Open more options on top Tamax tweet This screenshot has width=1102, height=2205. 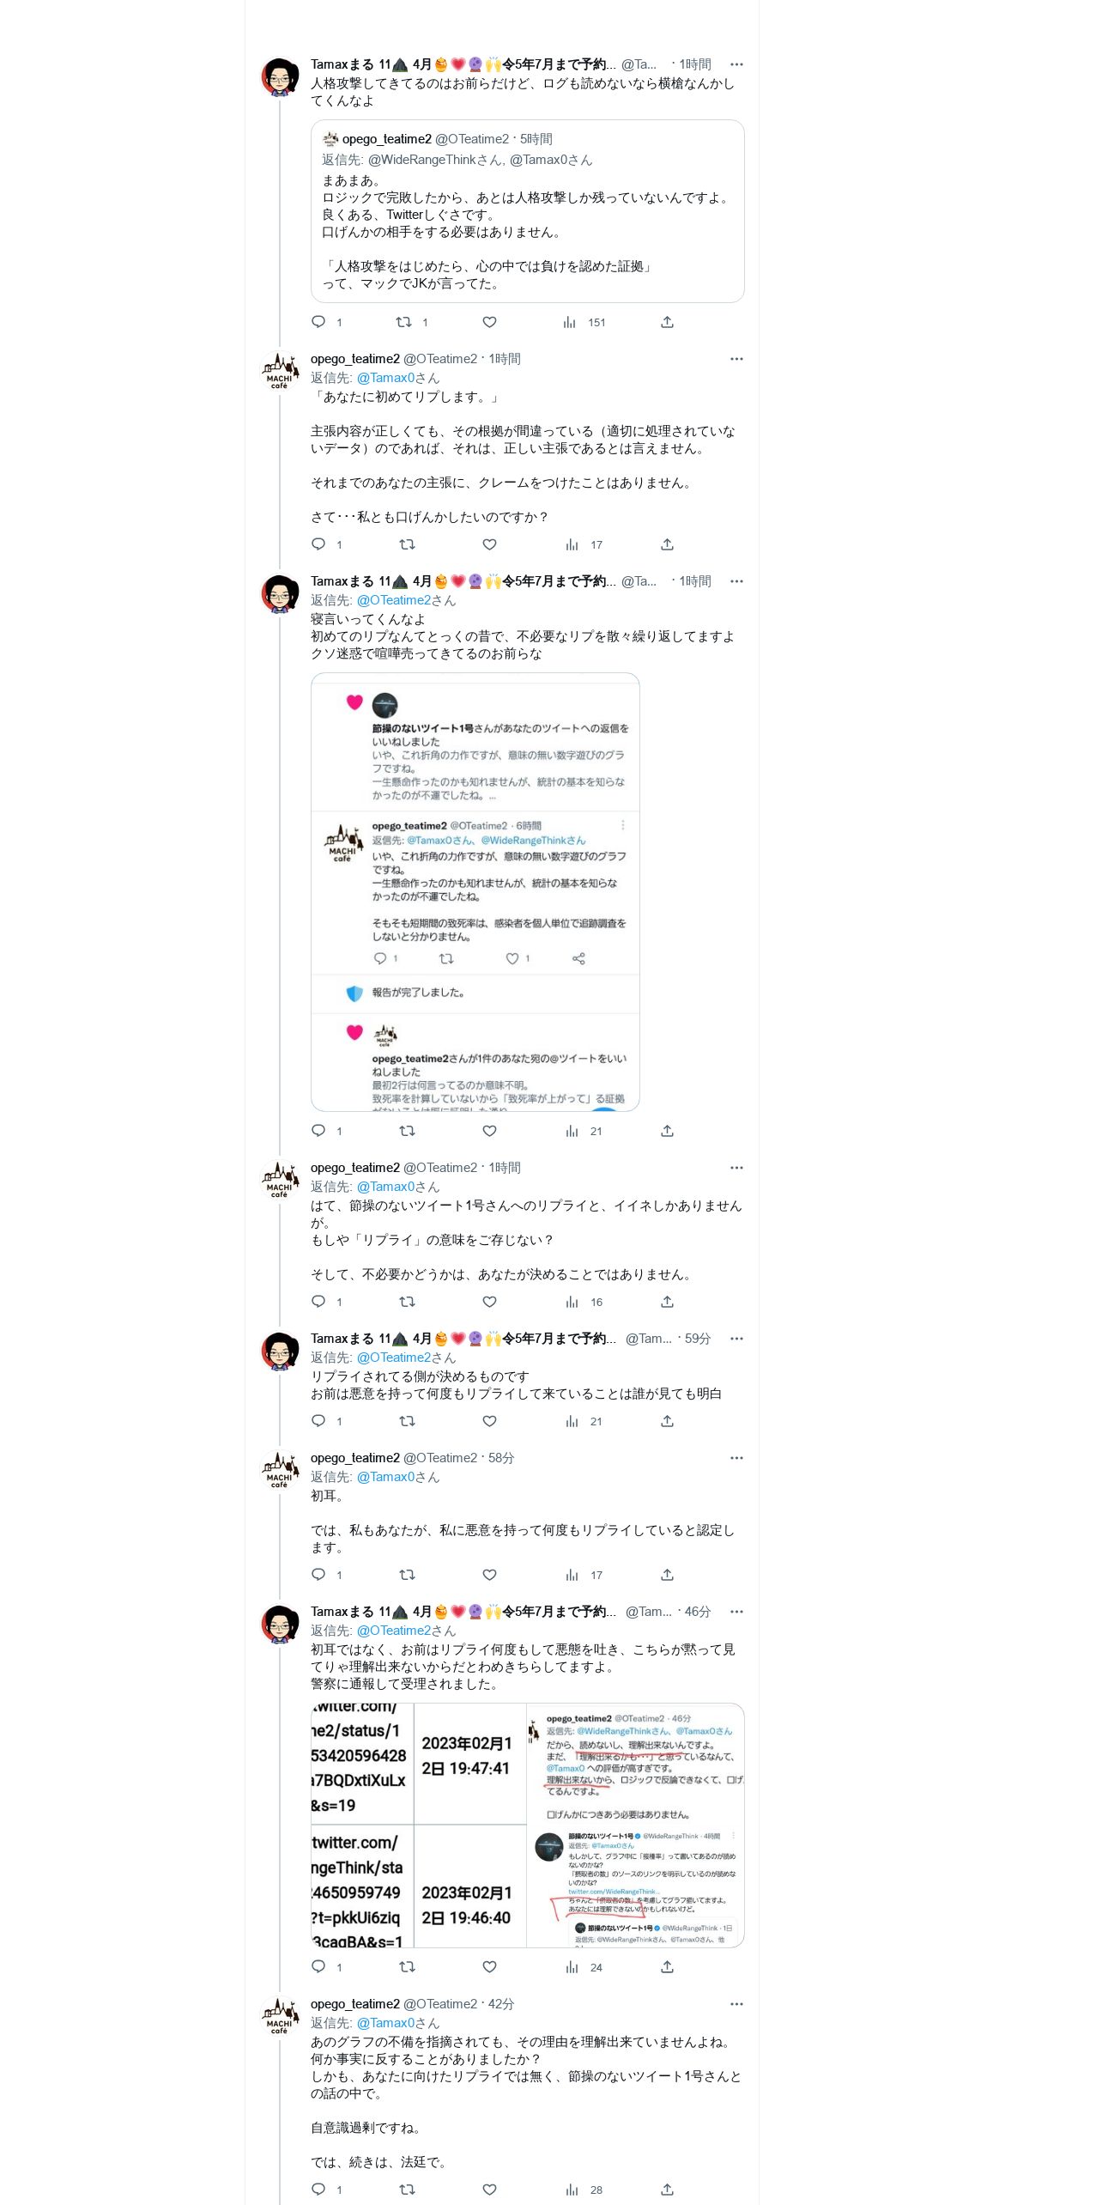736,64
